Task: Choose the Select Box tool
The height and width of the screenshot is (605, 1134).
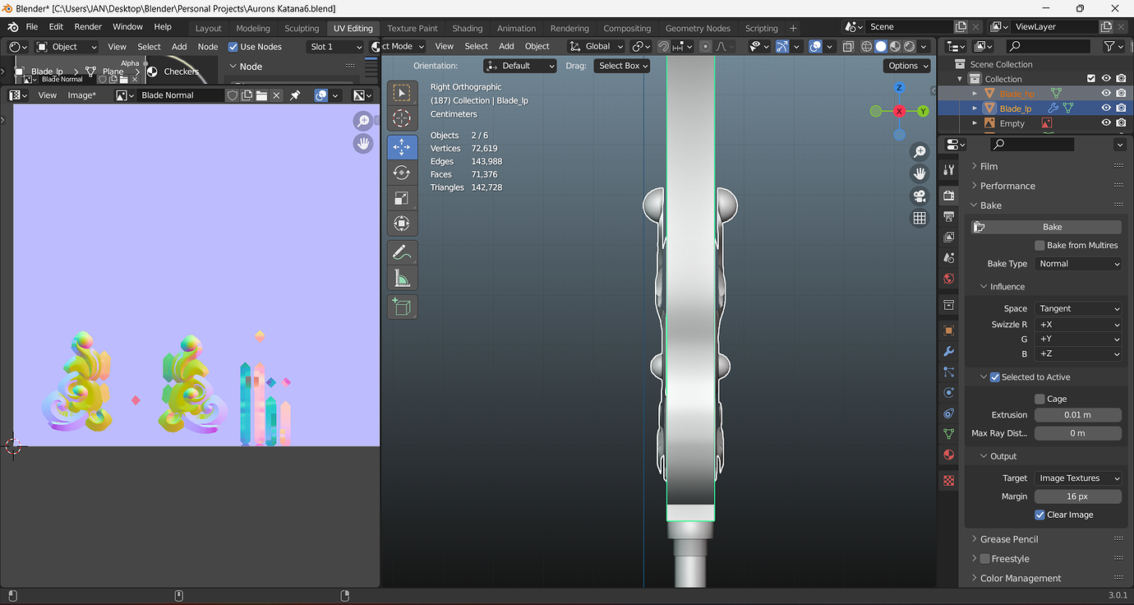Action: pos(402,93)
